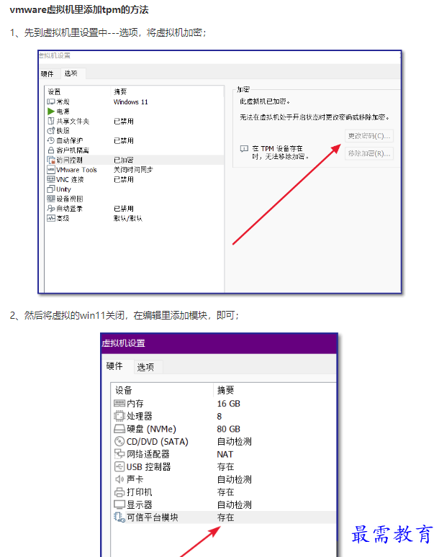Select the 访问控制 row text

[x=69, y=160]
